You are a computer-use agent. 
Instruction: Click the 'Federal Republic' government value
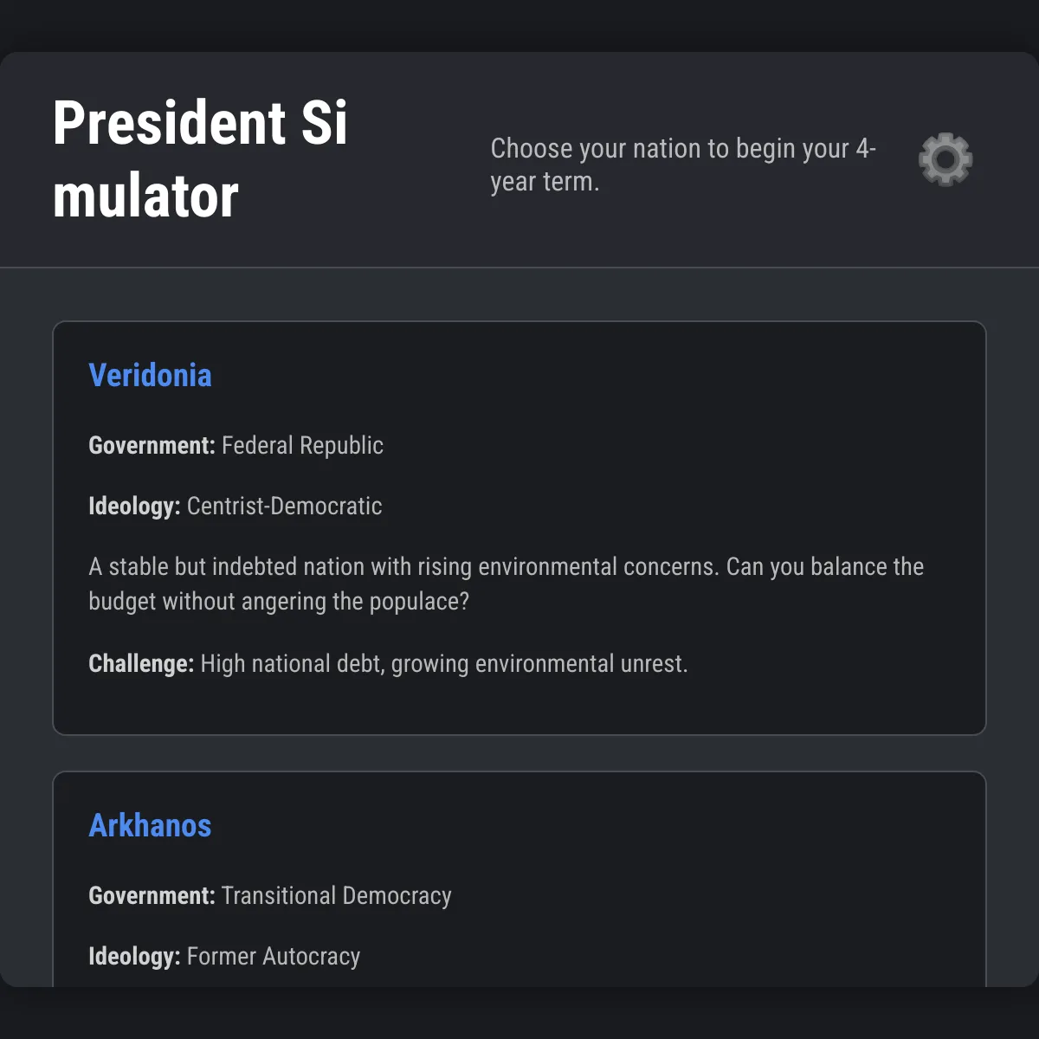[x=302, y=446]
